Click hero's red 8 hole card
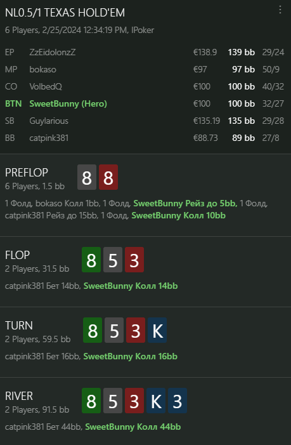The height and width of the screenshot is (445, 291). tap(108, 177)
